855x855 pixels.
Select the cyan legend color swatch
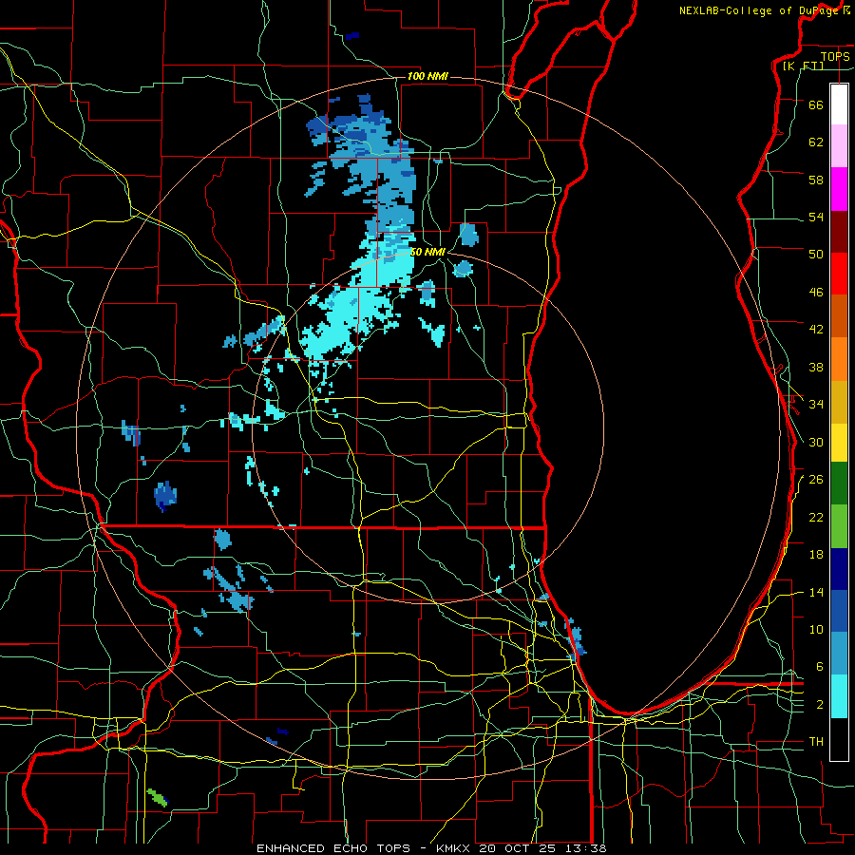839,696
